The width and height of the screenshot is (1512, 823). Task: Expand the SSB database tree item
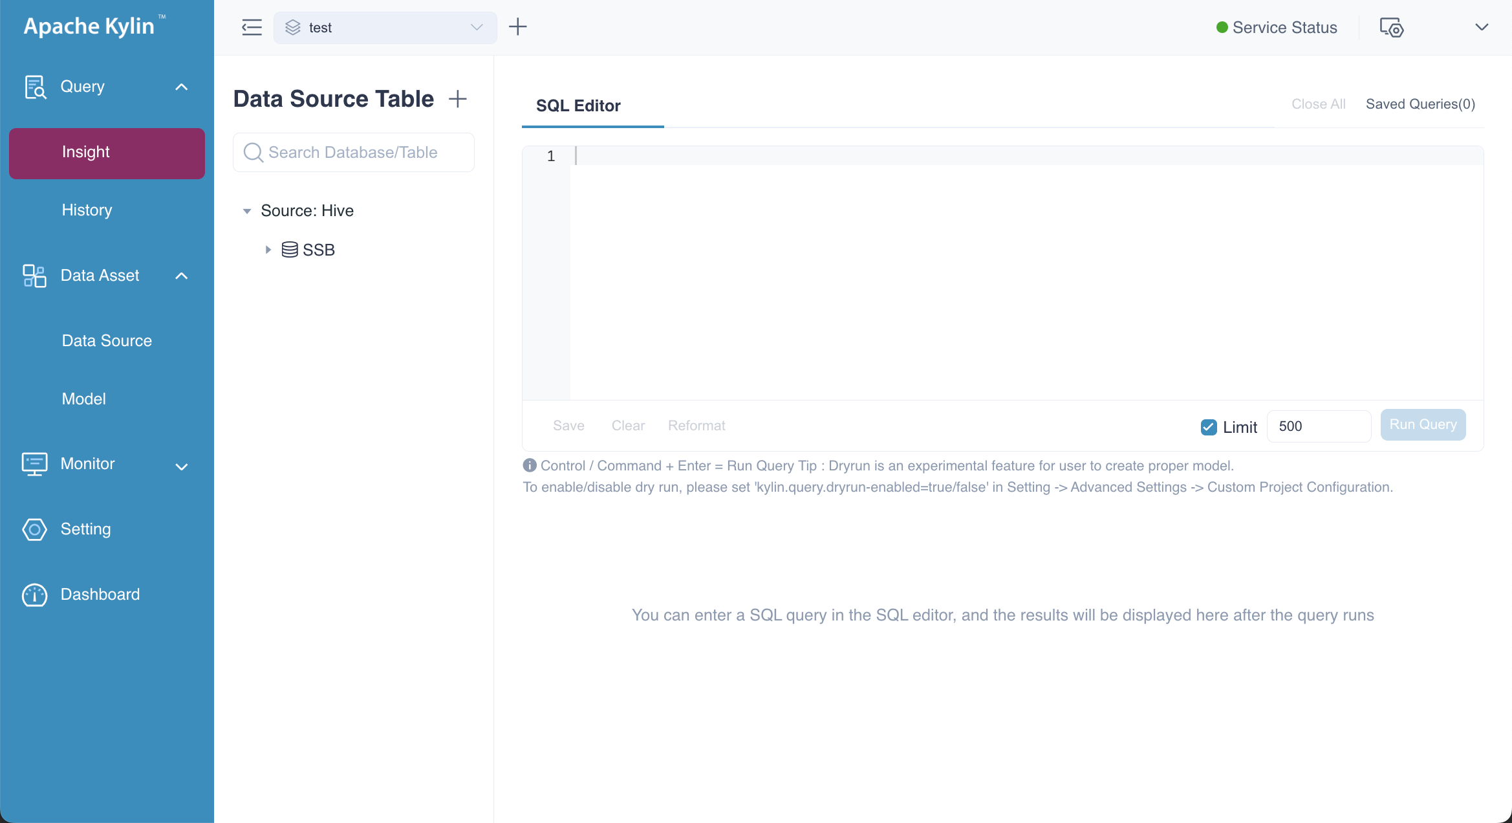267,249
